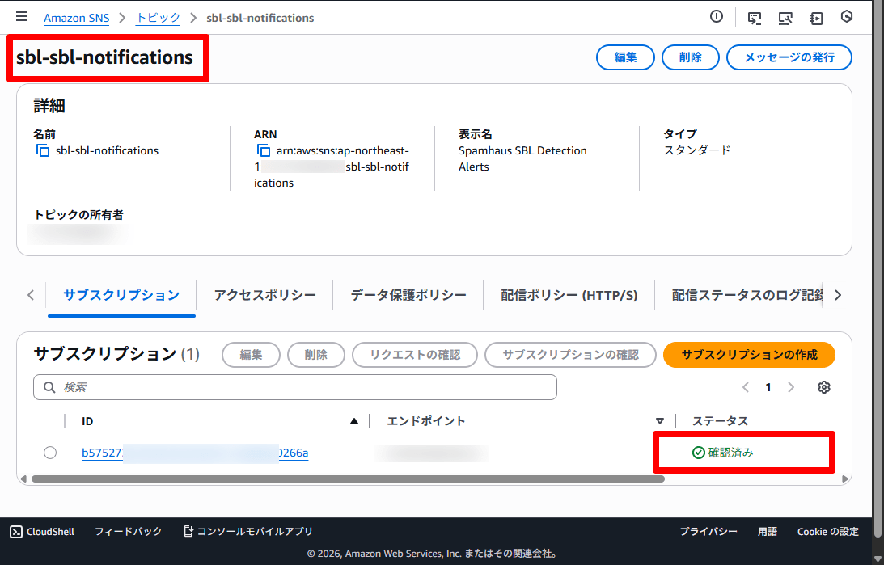Screen dimensions: 884x565
Task: Copy the topic name sbl-sbl-notifications
Action: [x=43, y=150]
